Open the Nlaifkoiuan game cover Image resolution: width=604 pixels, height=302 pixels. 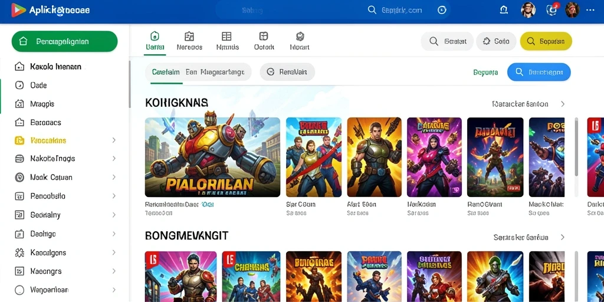click(434, 157)
